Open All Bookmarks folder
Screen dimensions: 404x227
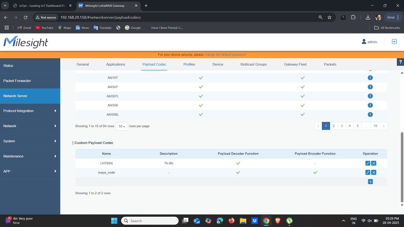point(387,28)
